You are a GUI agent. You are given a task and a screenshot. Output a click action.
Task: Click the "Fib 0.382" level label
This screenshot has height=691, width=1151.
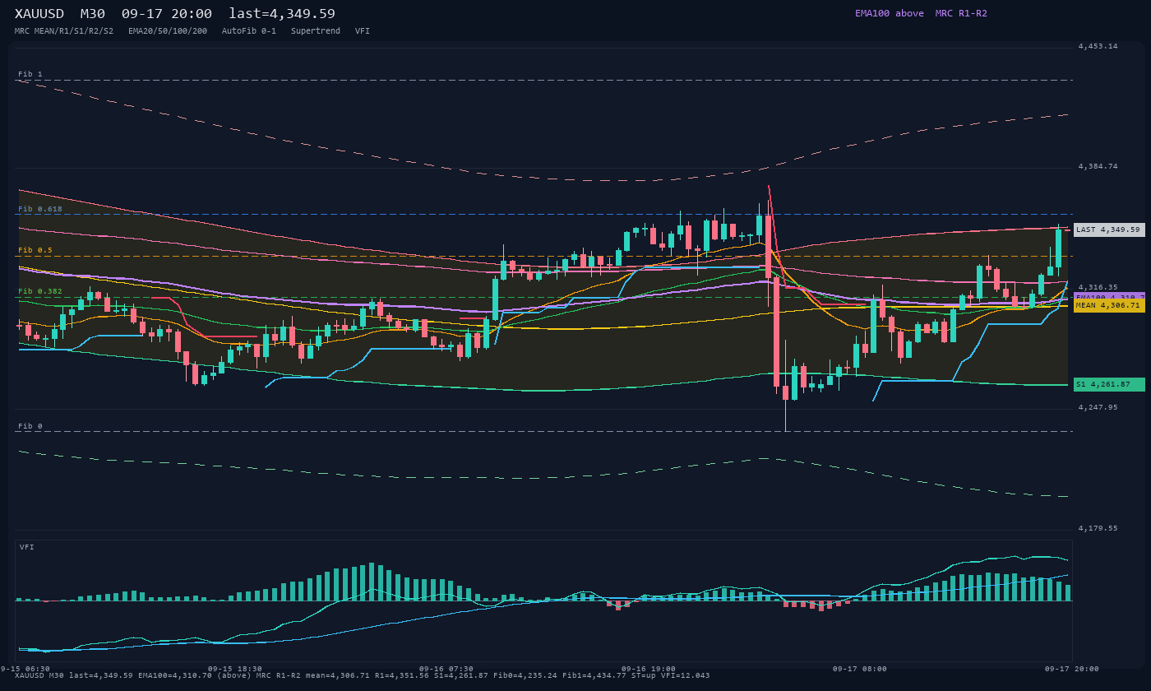pyautogui.click(x=40, y=291)
